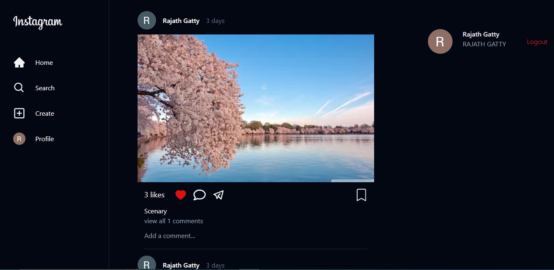Open view all 1 comments

click(173, 221)
